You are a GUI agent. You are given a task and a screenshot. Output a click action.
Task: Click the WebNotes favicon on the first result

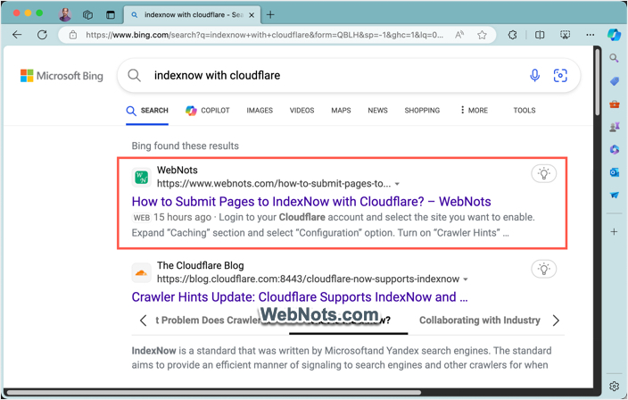pyautogui.click(x=141, y=177)
